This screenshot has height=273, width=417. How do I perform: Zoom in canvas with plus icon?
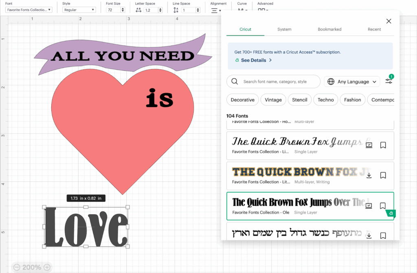point(47,267)
